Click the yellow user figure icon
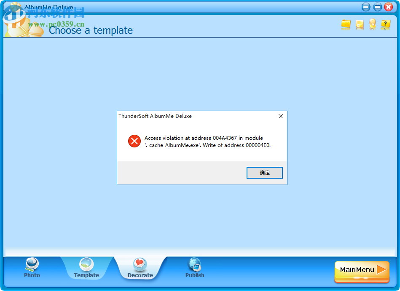 373,24
